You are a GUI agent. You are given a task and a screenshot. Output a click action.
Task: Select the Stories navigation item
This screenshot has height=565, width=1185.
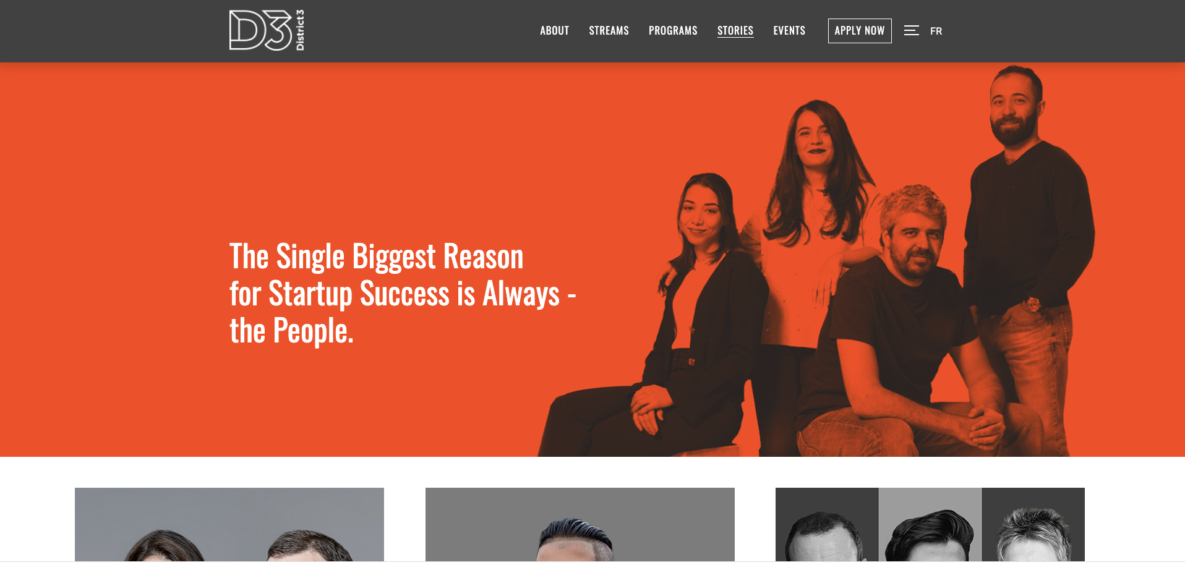pos(735,30)
